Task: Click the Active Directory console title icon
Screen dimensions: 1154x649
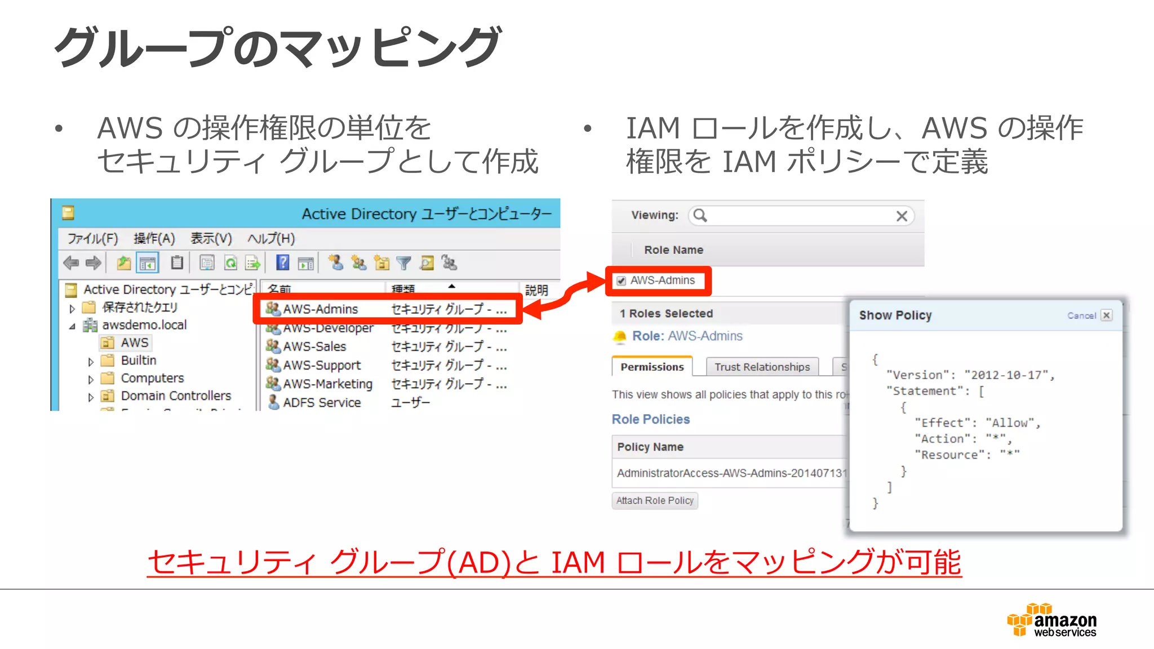Action: 69,213
